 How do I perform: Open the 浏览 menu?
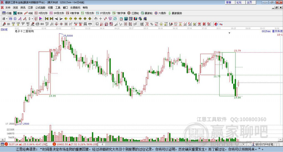tap(15, 7)
